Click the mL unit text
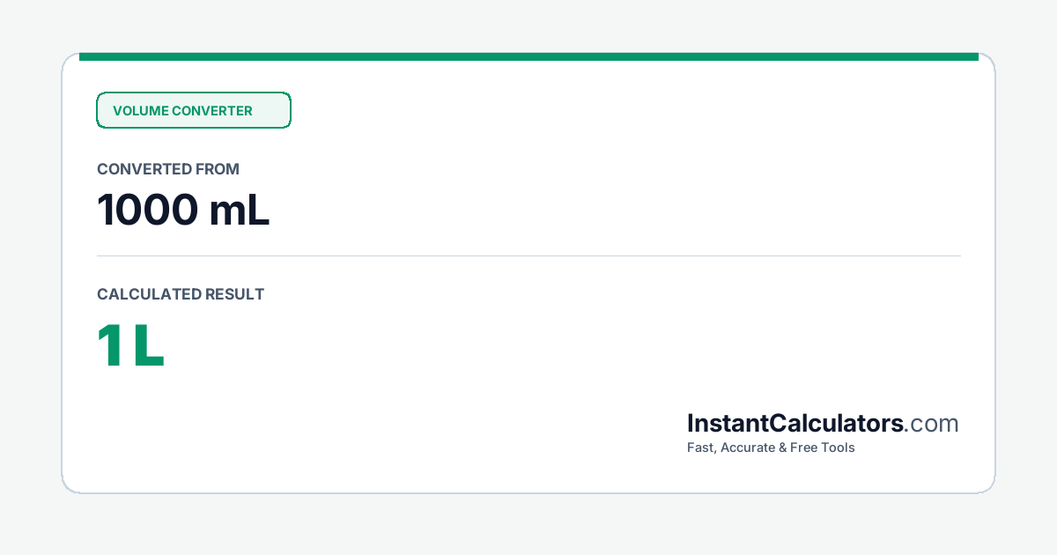This screenshot has height=555, width=1057. pyautogui.click(x=240, y=210)
